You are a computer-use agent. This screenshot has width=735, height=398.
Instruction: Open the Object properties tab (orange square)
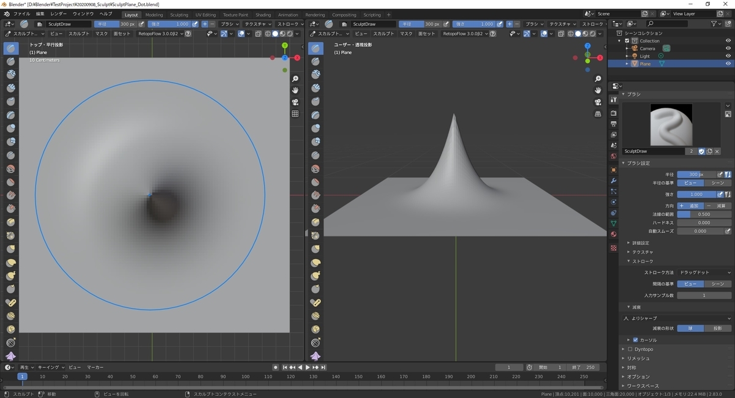pyautogui.click(x=613, y=170)
